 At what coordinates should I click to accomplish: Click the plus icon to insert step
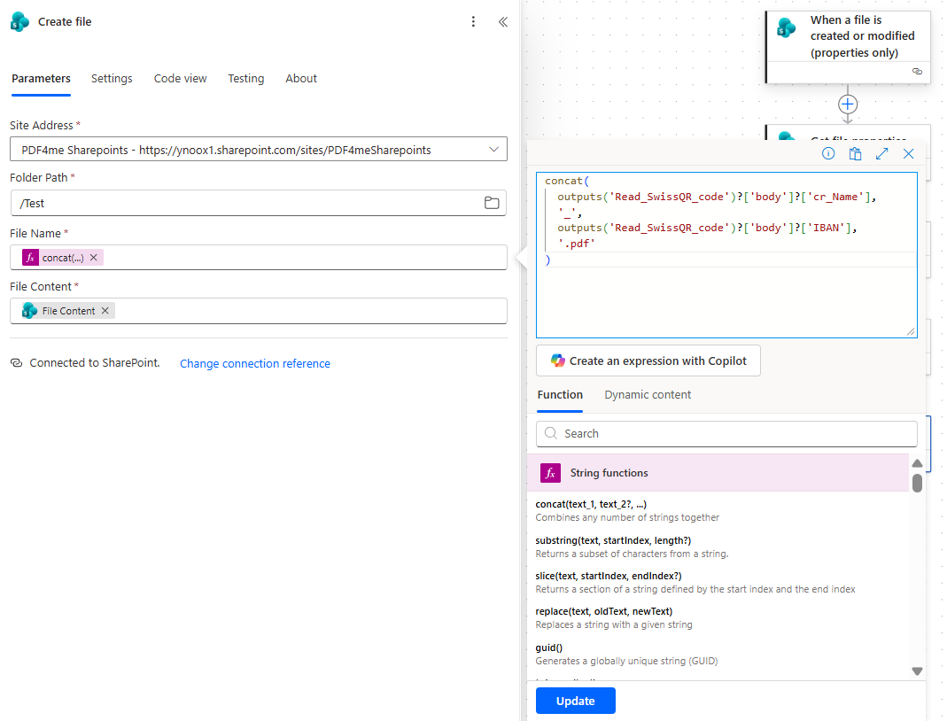tap(848, 105)
